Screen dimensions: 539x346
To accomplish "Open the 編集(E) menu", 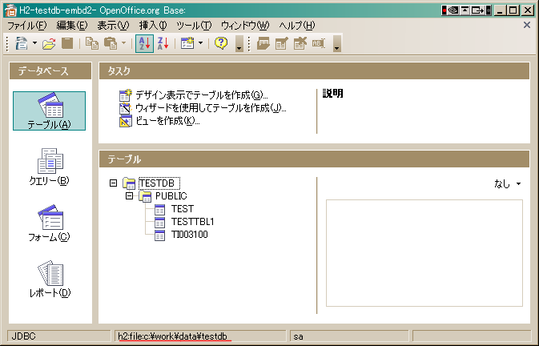I will tap(72, 26).
